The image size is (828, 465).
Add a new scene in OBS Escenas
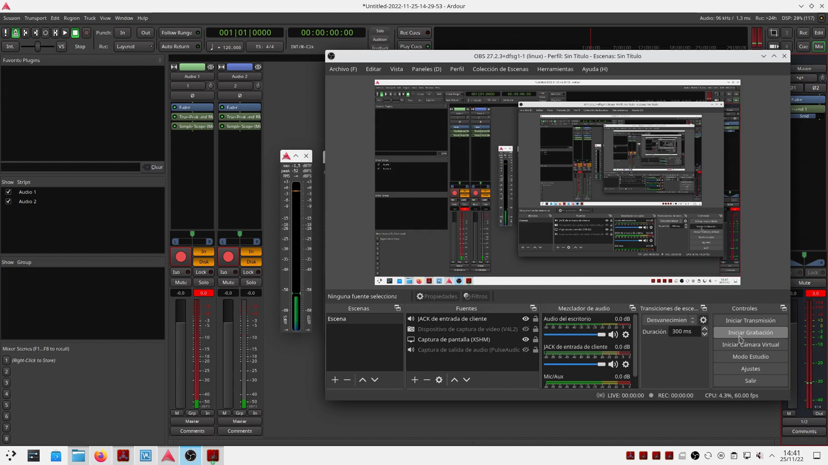[x=335, y=380]
